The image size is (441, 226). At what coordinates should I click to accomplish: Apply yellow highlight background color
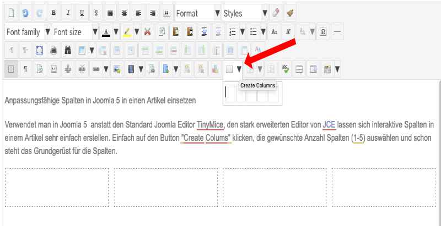coord(126,32)
